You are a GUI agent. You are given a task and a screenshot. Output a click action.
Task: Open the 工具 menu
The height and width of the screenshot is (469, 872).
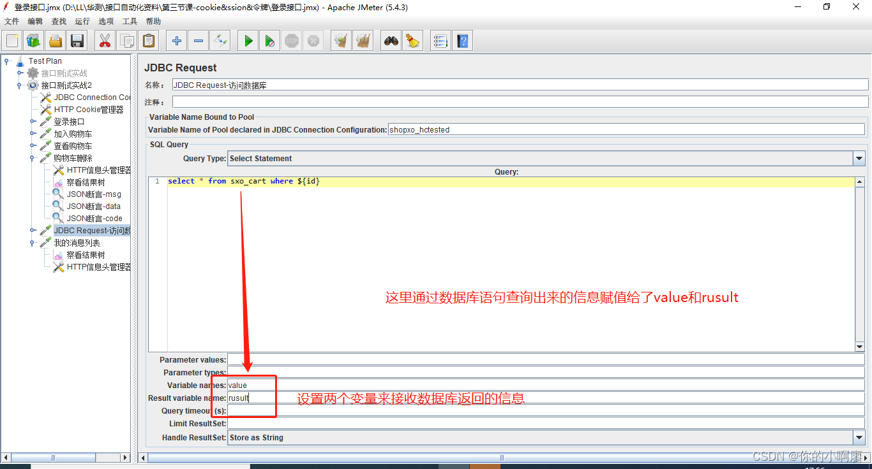pyautogui.click(x=130, y=22)
